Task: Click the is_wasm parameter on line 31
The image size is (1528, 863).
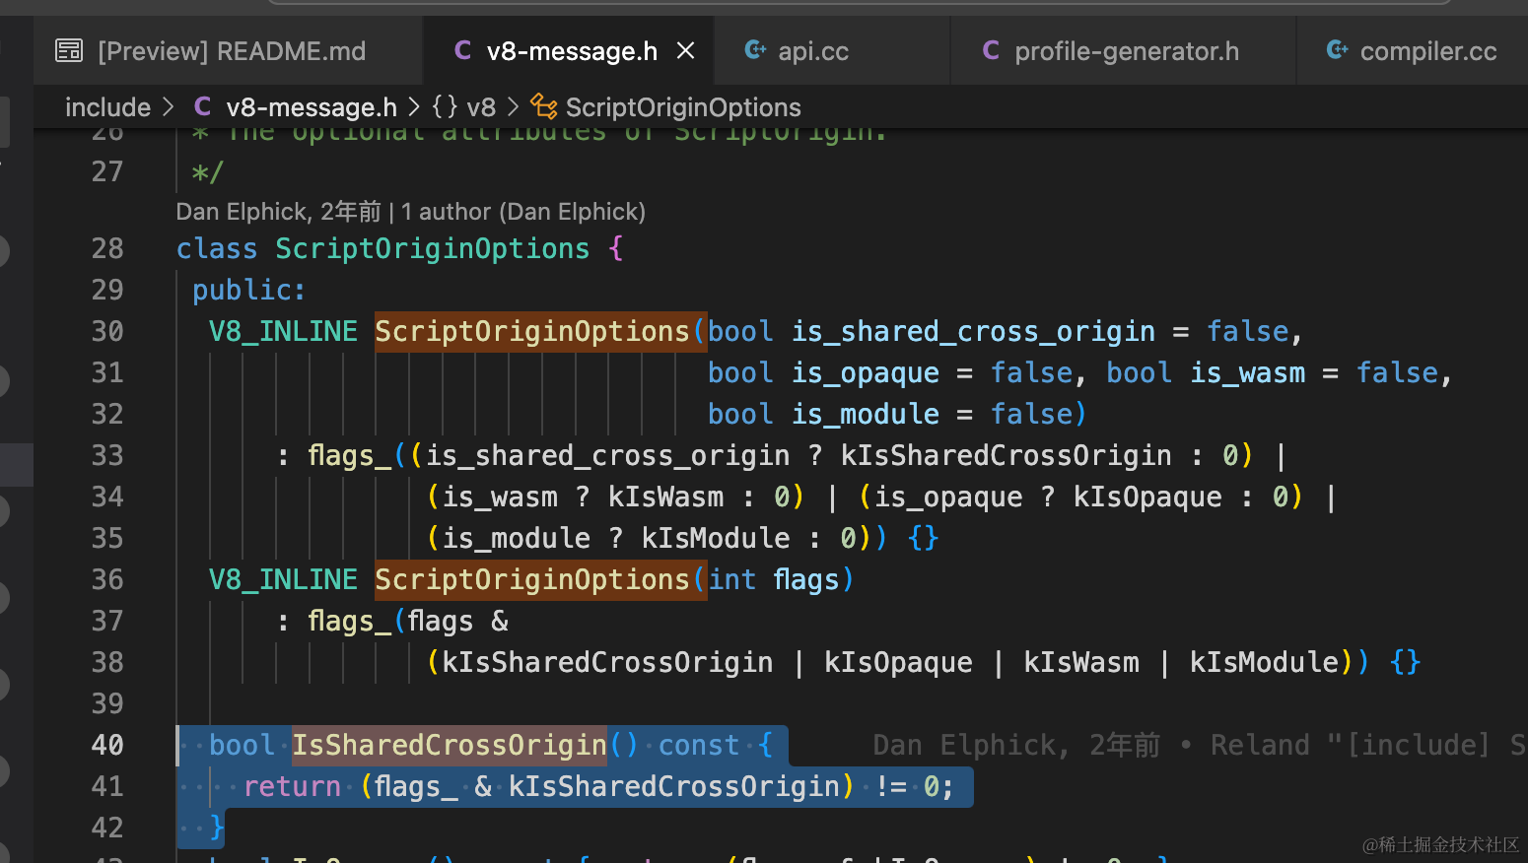Action: click(x=1247, y=372)
